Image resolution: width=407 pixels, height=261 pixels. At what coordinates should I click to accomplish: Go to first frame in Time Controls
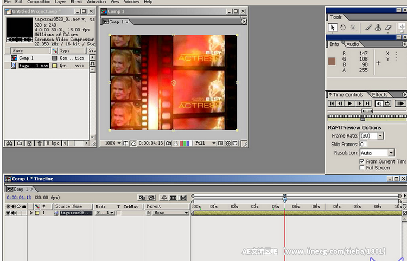pyautogui.click(x=332, y=103)
